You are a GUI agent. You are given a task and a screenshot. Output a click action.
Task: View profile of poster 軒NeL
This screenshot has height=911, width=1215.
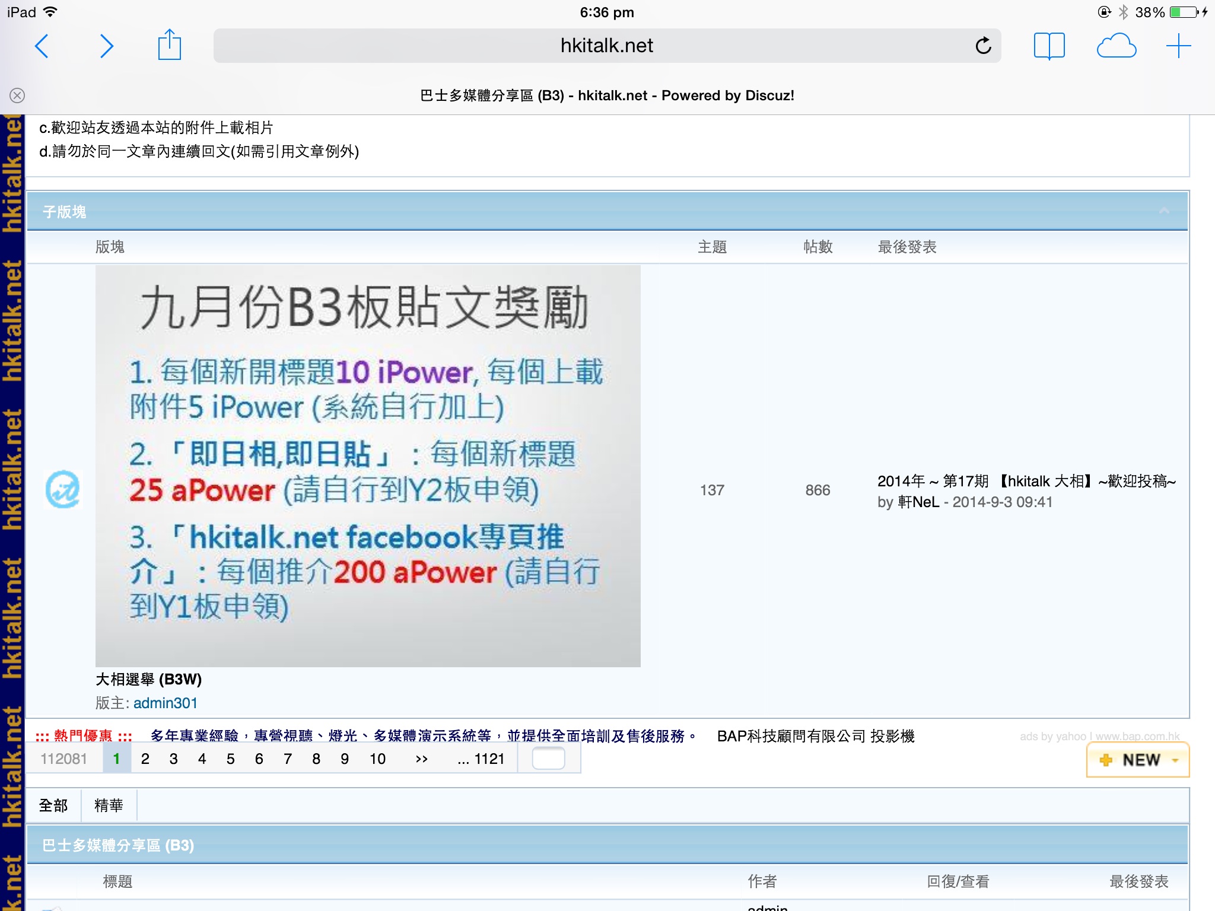tap(918, 502)
